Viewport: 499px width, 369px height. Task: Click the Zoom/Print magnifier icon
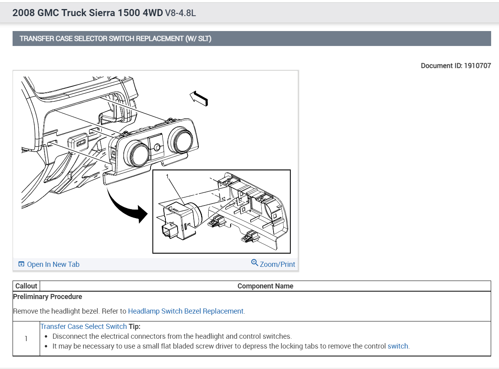click(255, 263)
